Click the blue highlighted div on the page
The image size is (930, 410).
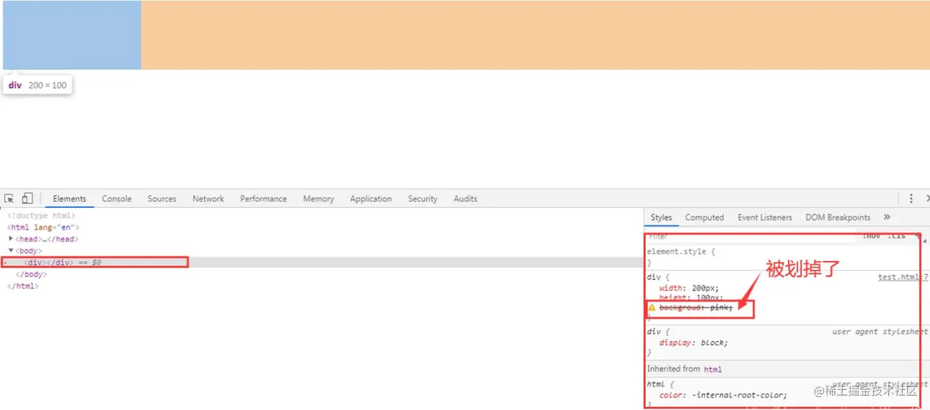72,35
